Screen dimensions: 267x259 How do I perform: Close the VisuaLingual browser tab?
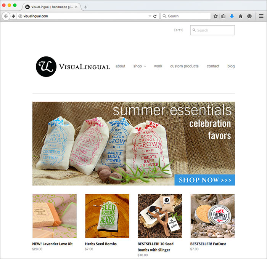[76, 7]
